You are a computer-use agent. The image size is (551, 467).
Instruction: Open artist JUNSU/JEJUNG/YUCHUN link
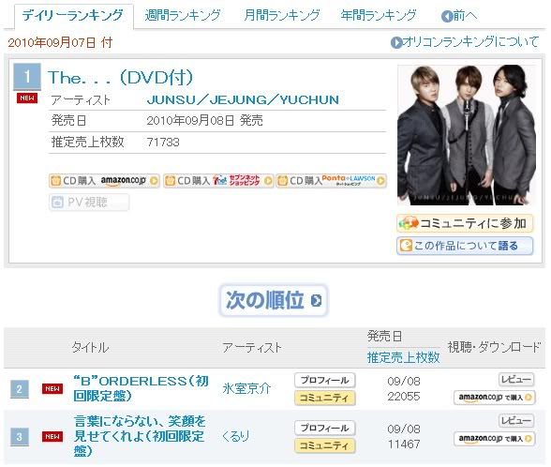[243, 99]
